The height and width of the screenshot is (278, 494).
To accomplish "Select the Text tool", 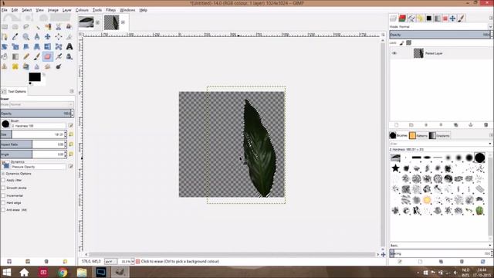I will pos(69,46).
